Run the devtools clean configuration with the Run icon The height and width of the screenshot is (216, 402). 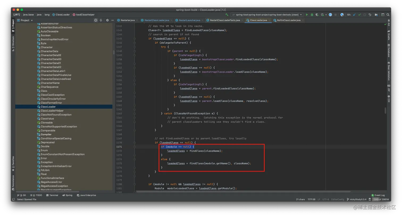pos(307,15)
